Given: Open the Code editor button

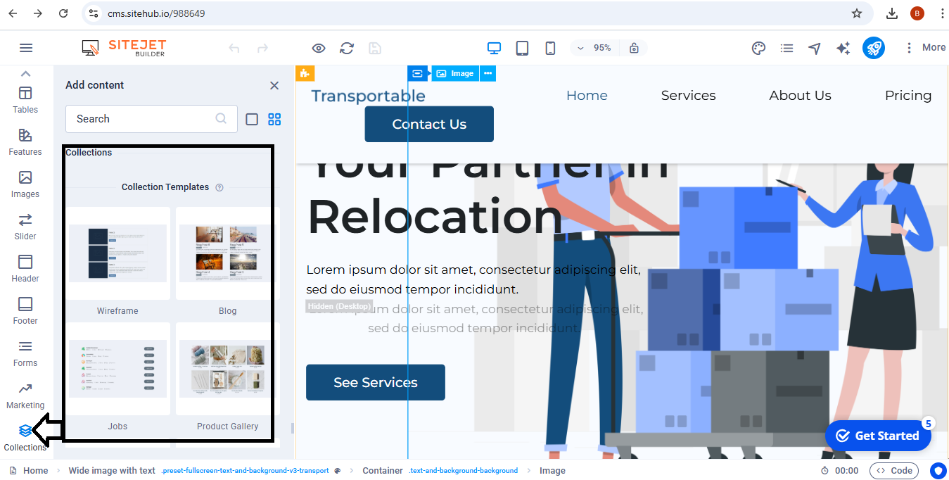Looking at the screenshot, I should click(x=893, y=471).
